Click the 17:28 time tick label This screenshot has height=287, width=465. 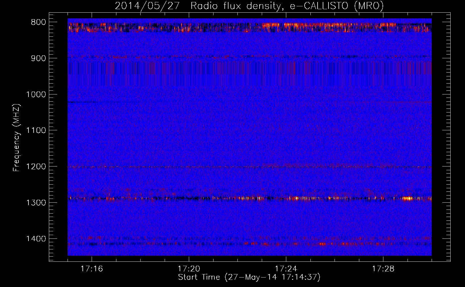pyautogui.click(x=383, y=269)
